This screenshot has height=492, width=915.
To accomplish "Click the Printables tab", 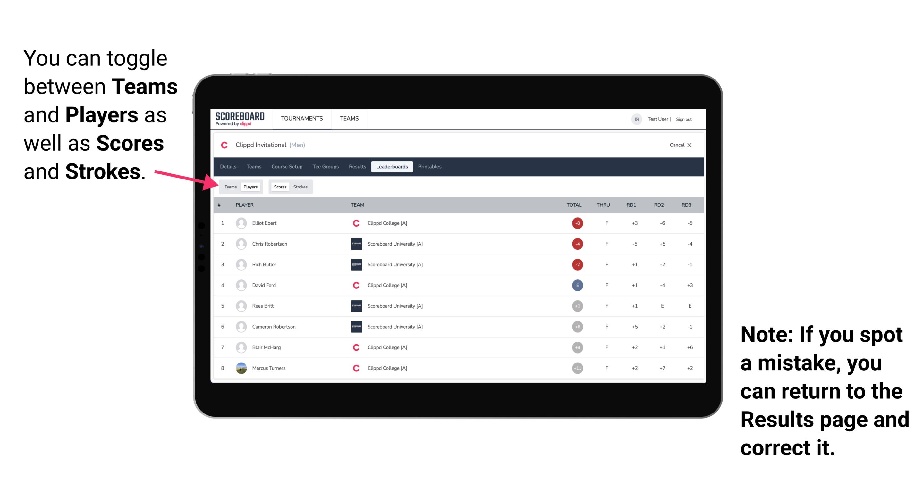I will coord(431,166).
